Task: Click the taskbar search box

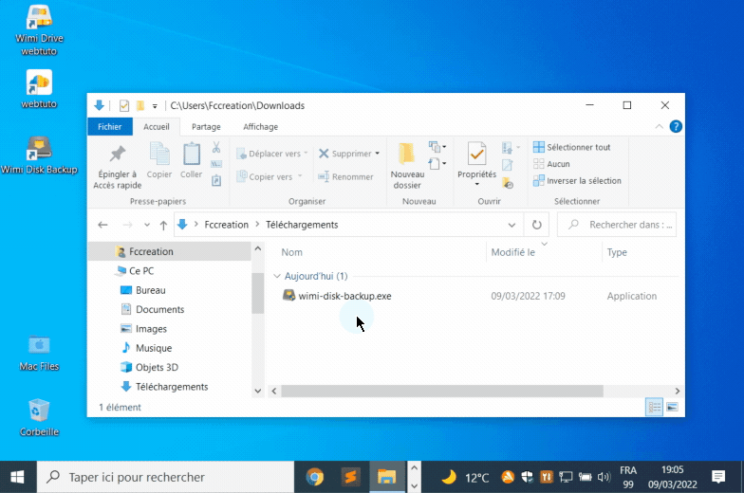Action: click(165, 477)
